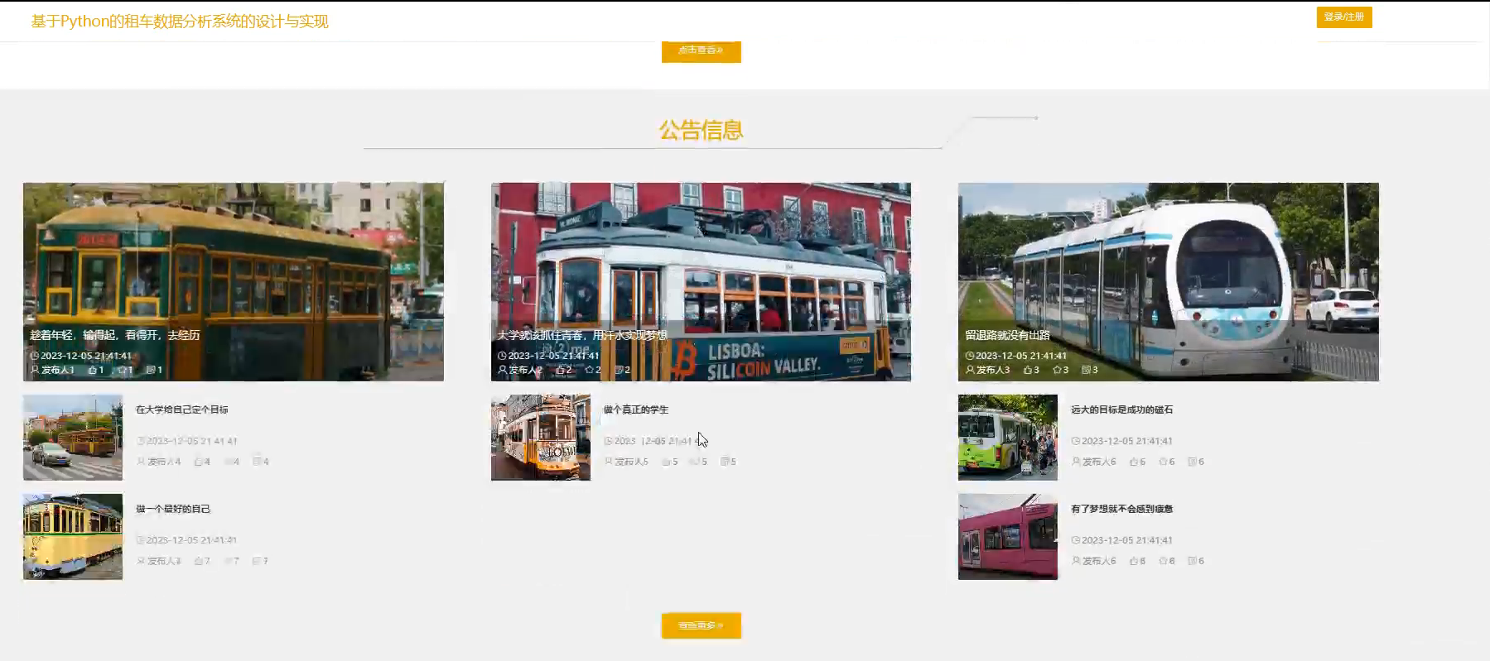This screenshot has width=1490, height=661.
Task: Click the user icon beside 发布人1
Action: point(35,370)
